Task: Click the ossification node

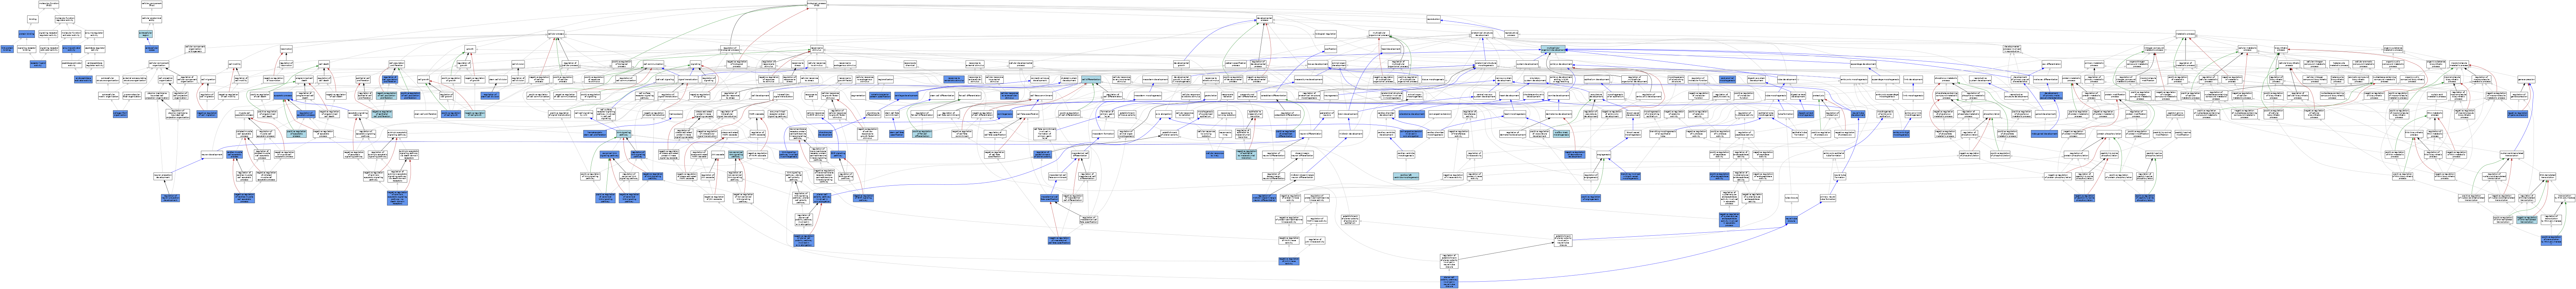Action: click(1331, 49)
